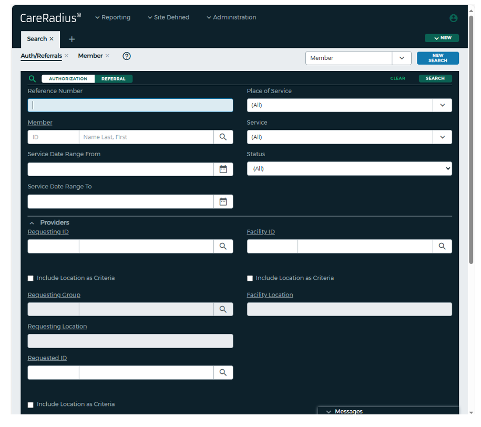Click the Facility ID lookup magnifier
Viewport: 481px width, 427px height.
(442, 246)
